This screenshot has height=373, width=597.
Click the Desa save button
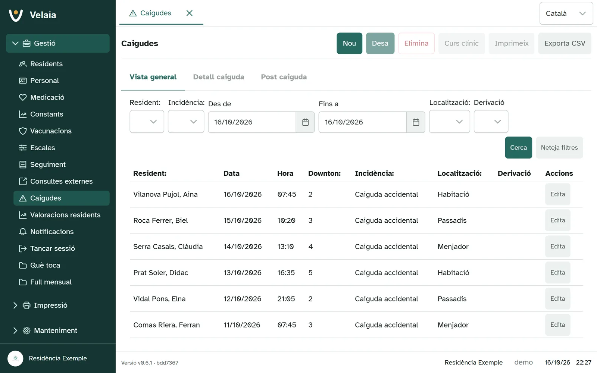pos(380,43)
